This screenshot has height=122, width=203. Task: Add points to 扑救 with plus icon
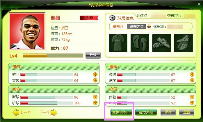click(192, 97)
